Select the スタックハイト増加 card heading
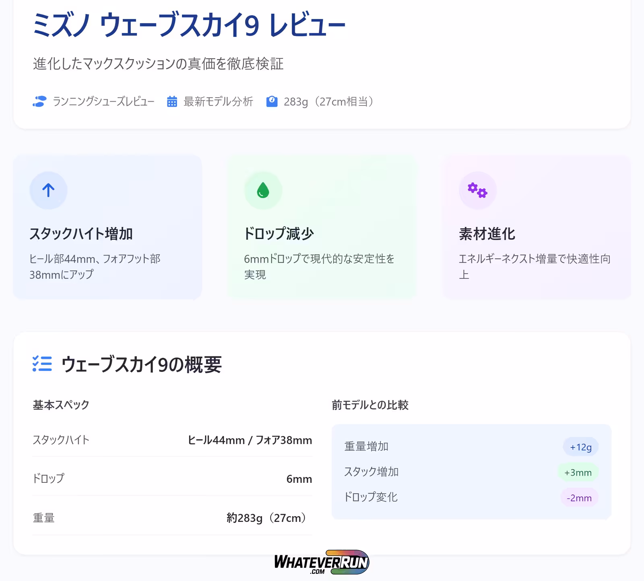 coord(81,234)
